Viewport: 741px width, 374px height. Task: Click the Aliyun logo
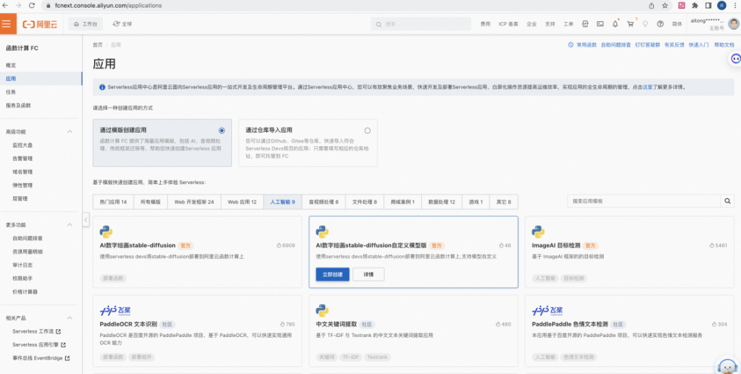pos(40,24)
